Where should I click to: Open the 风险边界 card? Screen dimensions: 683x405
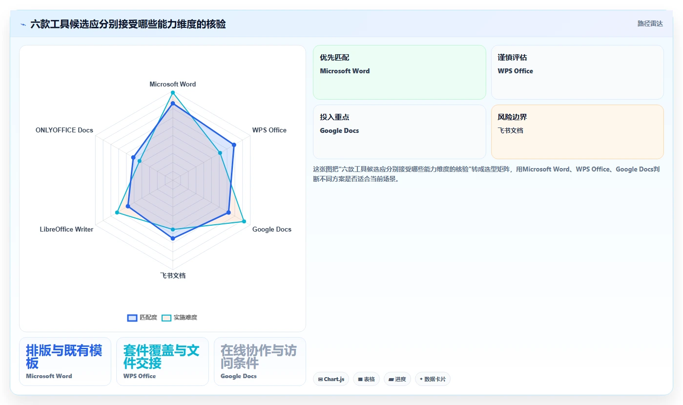click(x=577, y=132)
